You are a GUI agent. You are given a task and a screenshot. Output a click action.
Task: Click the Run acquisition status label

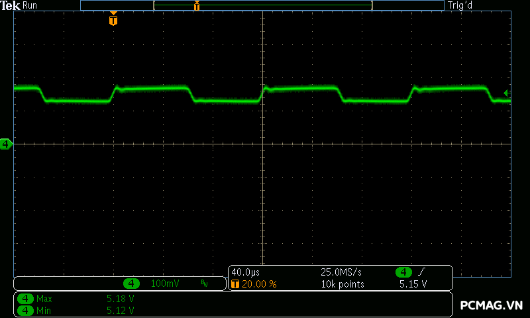pyautogui.click(x=30, y=5)
